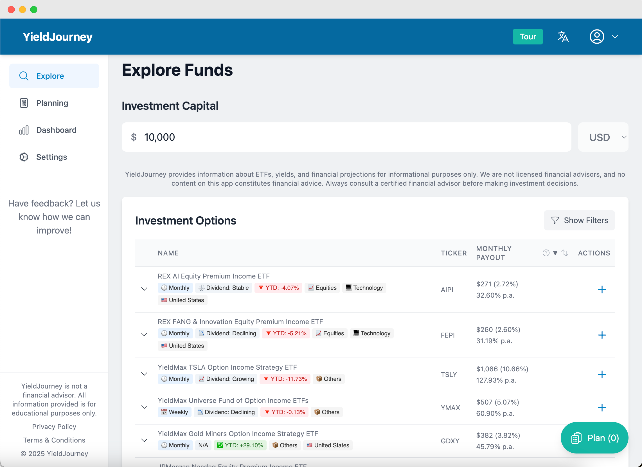This screenshot has width=642, height=467.
Task: Click the Settings gear icon
Action: 24,157
